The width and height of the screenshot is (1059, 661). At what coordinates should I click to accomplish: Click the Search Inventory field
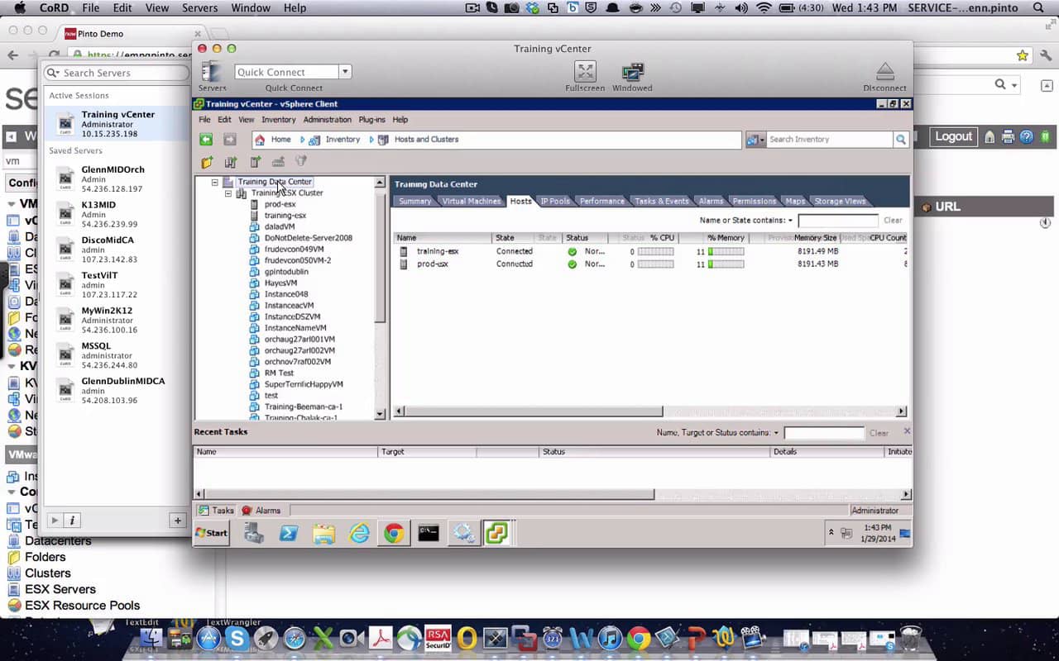click(x=830, y=140)
